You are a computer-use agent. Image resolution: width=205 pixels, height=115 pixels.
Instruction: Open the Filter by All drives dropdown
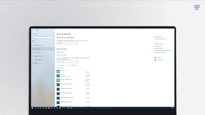[73, 65]
